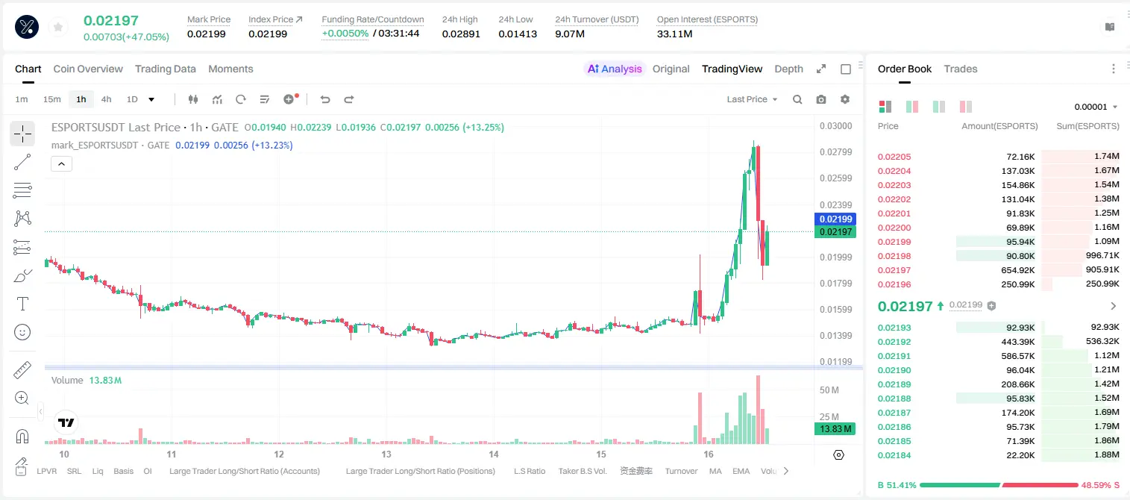This screenshot has width=1130, height=500.
Task: Undo the last chart action
Action: coord(325,99)
